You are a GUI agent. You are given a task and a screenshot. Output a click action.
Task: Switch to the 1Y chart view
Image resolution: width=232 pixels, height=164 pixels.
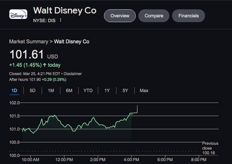107,91
